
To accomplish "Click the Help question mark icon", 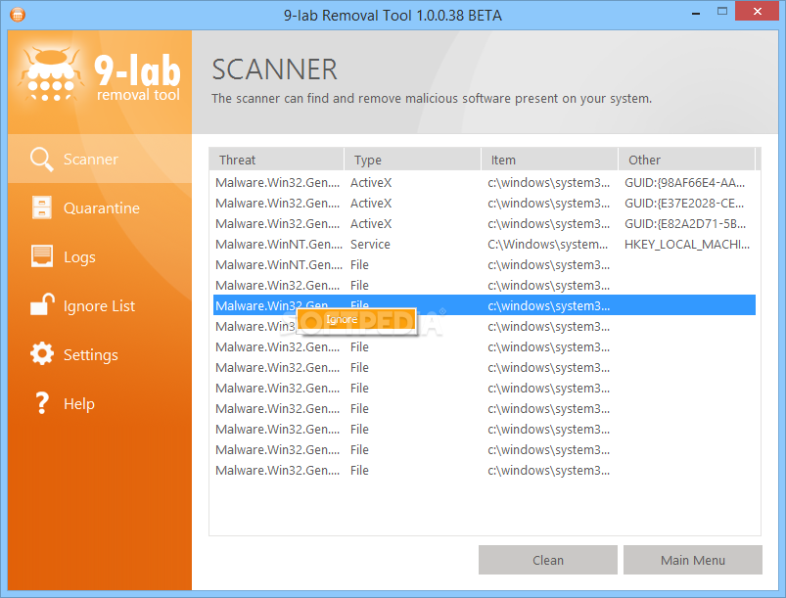I will coord(42,403).
